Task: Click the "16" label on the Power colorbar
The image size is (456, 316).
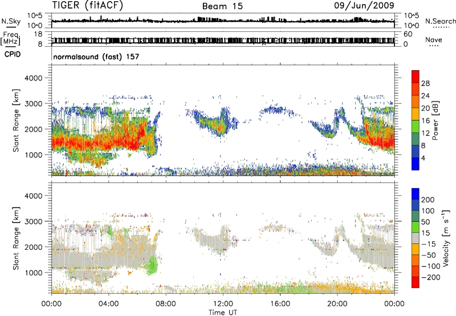Action: [425, 121]
